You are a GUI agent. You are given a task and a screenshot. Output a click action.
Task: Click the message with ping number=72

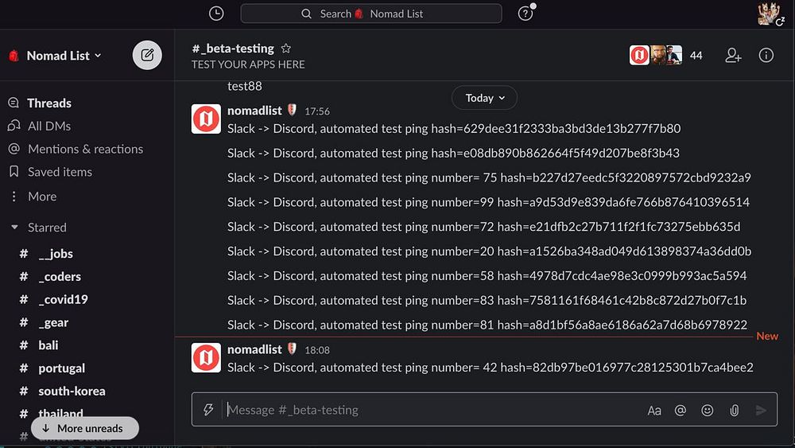point(483,226)
